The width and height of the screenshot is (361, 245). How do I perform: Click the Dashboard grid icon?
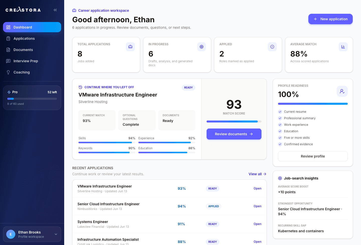coord(8,27)
